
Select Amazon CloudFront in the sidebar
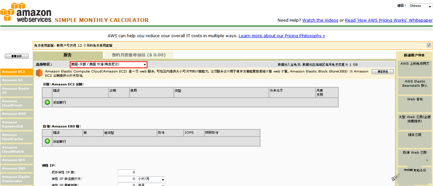tap(16, 103)
